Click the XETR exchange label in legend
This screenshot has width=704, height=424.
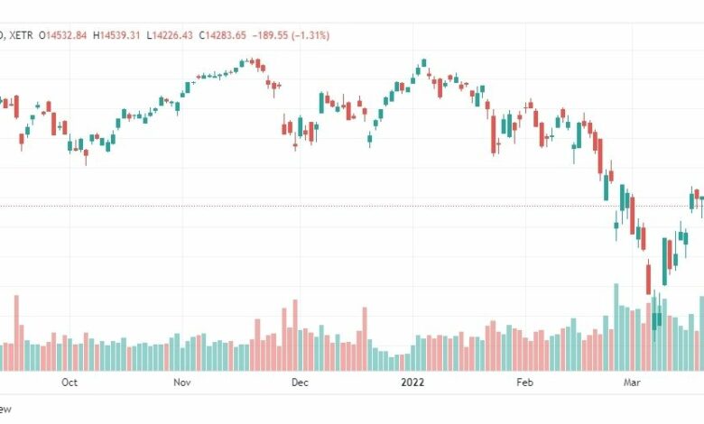click(21, 35)
